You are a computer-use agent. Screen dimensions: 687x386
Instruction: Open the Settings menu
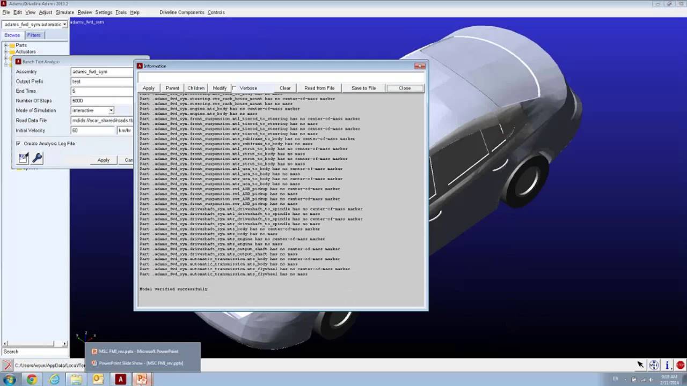pyautogui.click(x=104, y=12)
